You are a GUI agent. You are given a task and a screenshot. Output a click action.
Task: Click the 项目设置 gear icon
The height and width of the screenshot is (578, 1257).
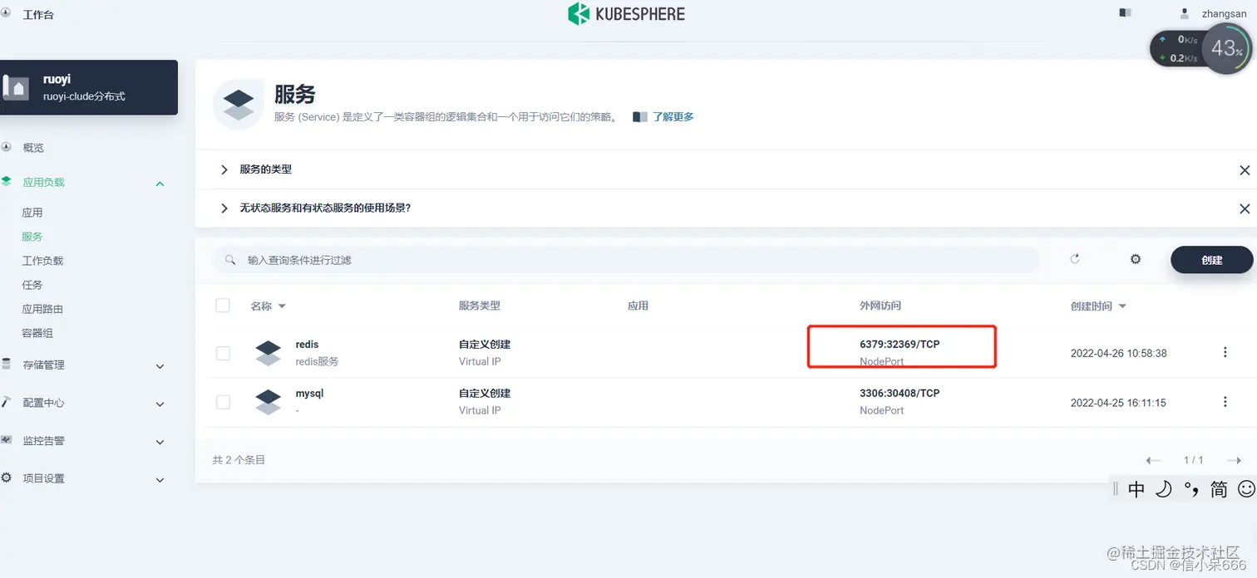[x=7, y=478]
